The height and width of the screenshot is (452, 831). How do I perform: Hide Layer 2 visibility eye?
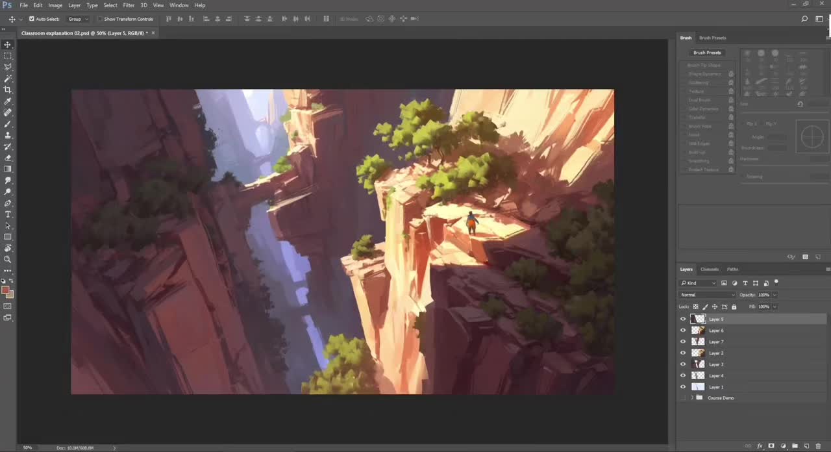tap(683, 353)
